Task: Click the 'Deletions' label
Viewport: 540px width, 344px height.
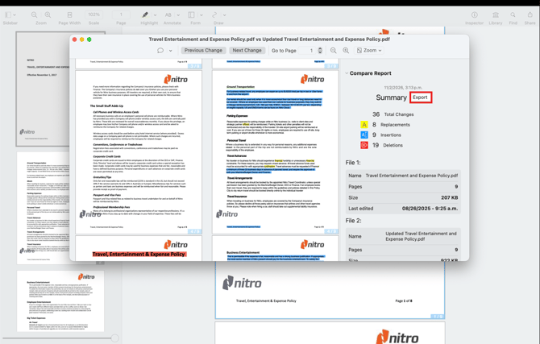Action: [393, 145]
